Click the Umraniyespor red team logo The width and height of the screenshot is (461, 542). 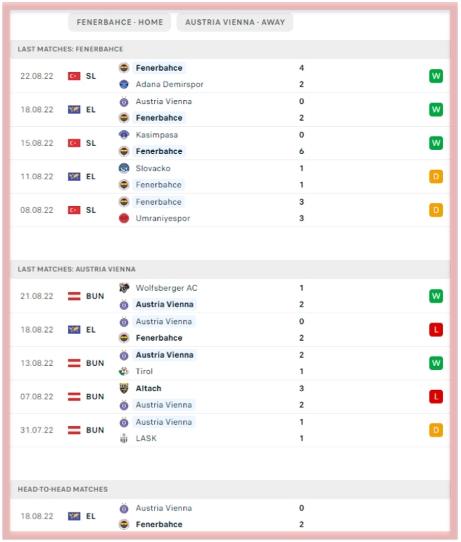pos(124,219)
